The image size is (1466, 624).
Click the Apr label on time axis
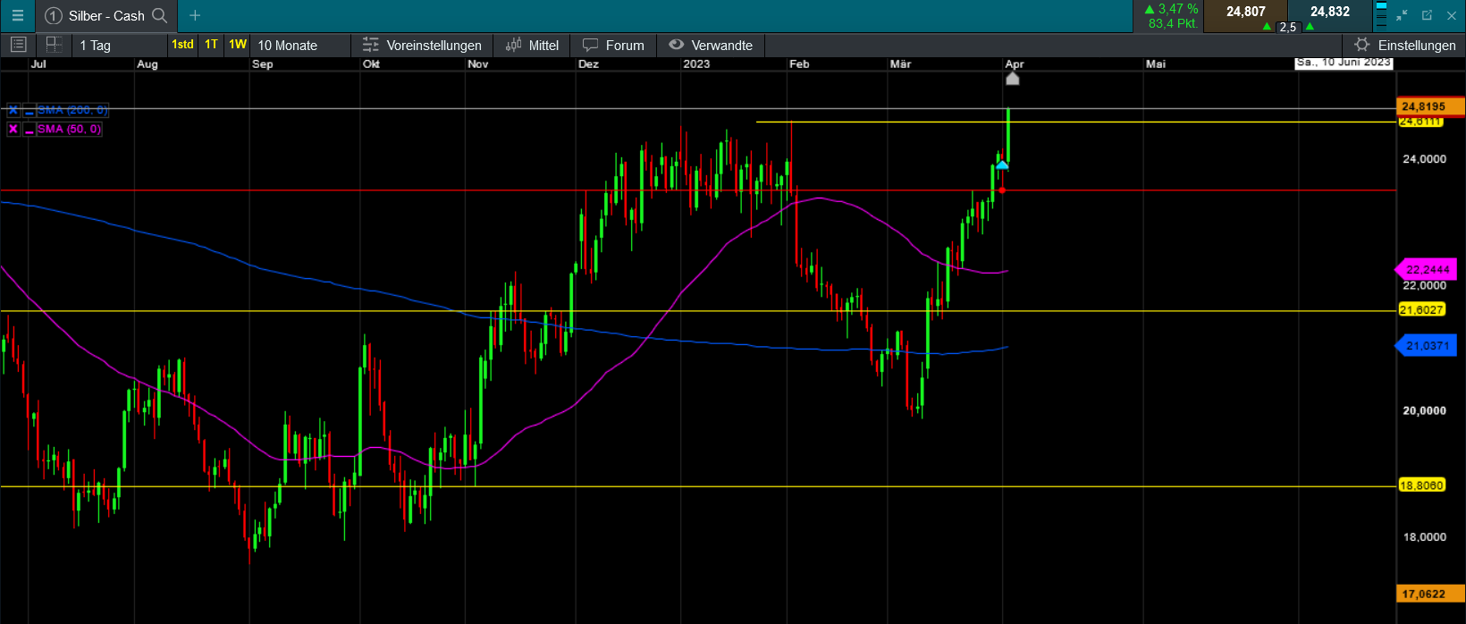[1015, 64]
